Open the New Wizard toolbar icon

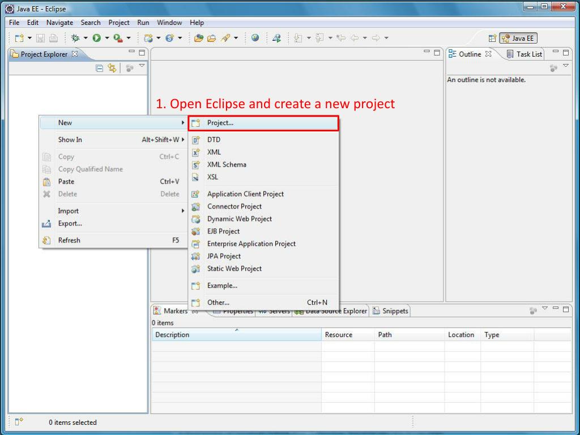(x=19, y=38)
